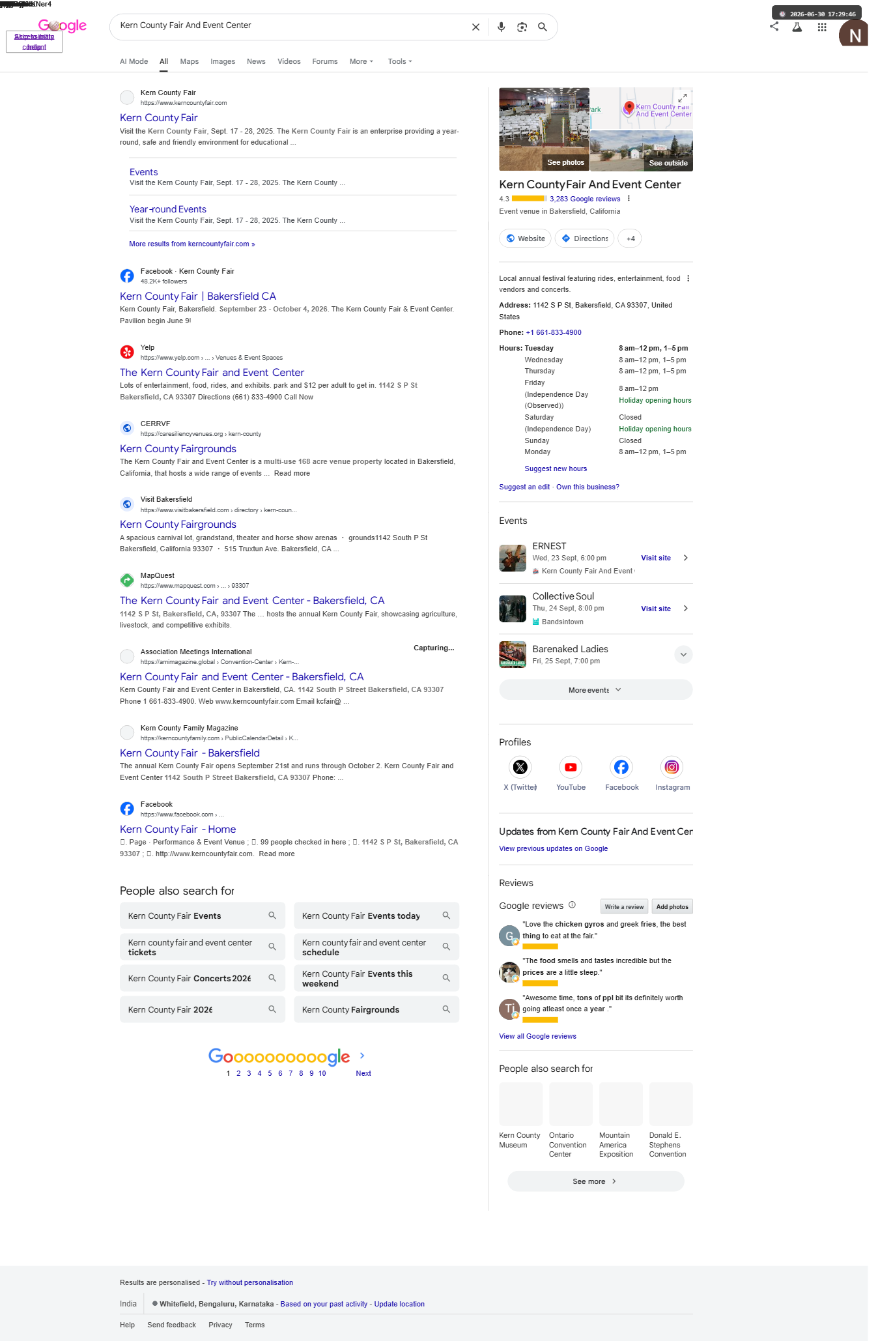Open the Instagram profile icon
The image size is (878, 1341).
pyautogui.click(x=672, y=767)
